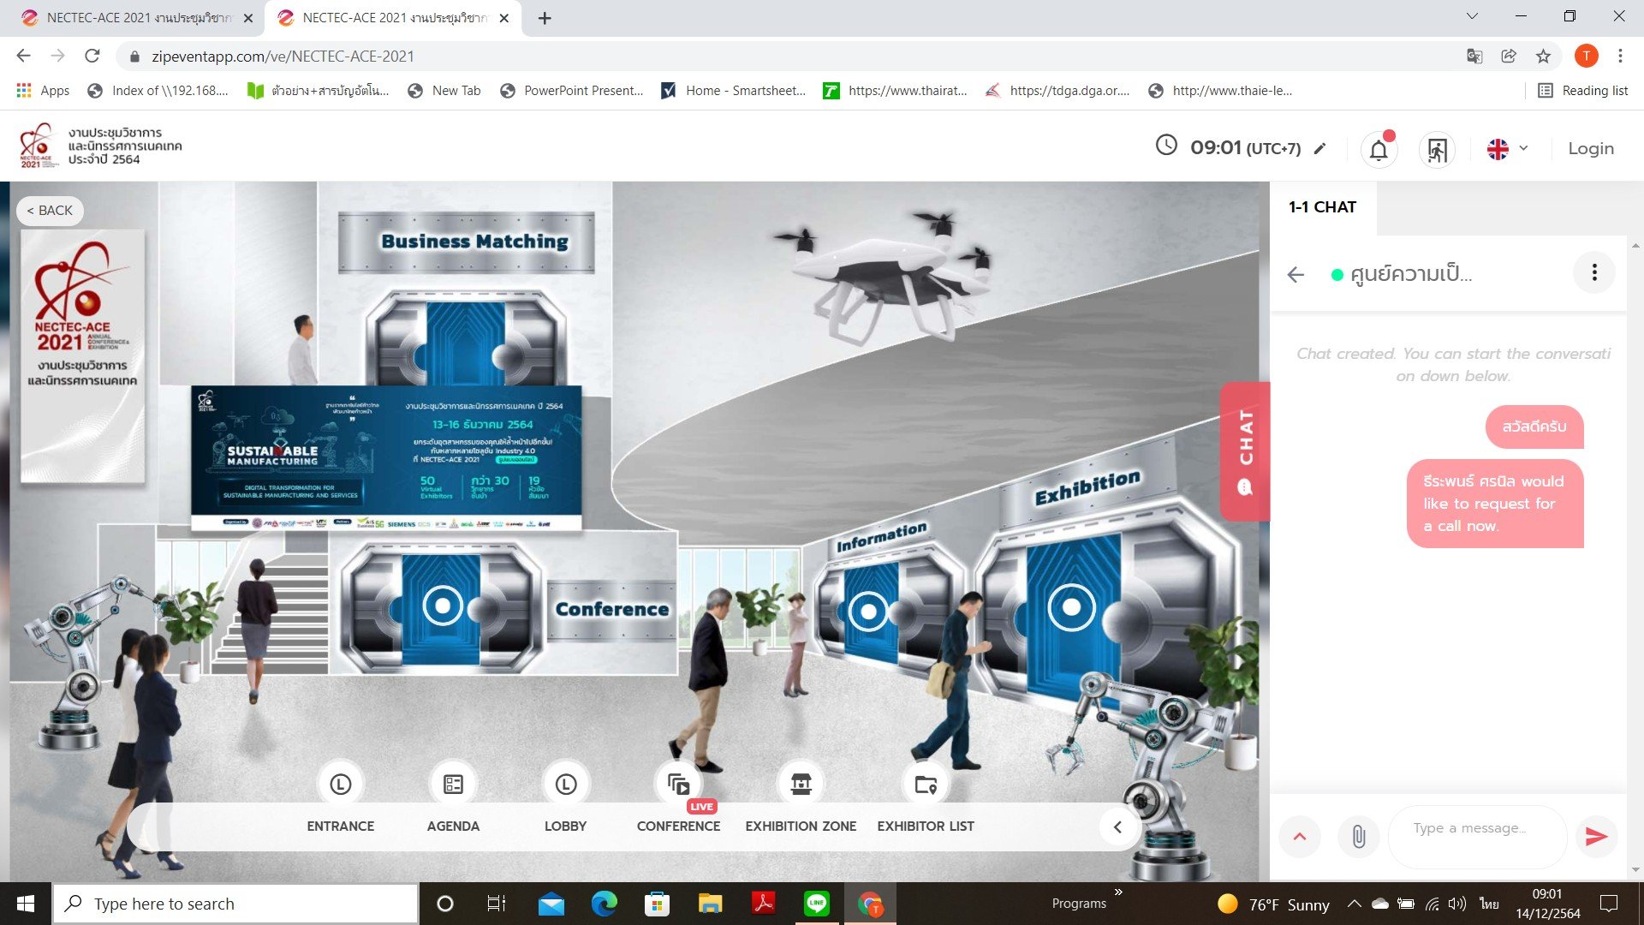Open the AGENDA navigation icon

[453, 784]
